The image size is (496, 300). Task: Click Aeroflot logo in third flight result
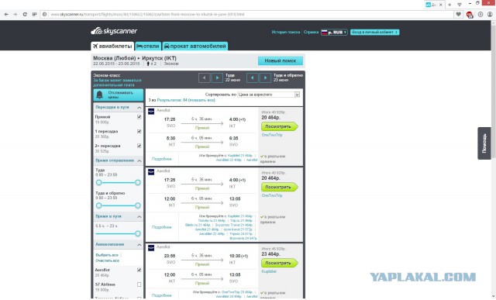pyautogui.click(x=151, y=247)
